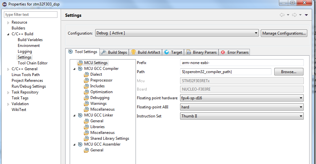
Task: Switch to the Build Steps tab
Action: [x=114, y=52]
